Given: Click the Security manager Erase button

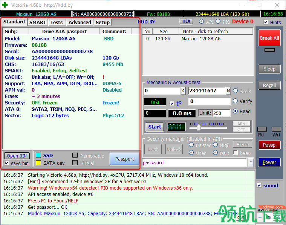Looking at the screenshot, I should coord(242,144).
